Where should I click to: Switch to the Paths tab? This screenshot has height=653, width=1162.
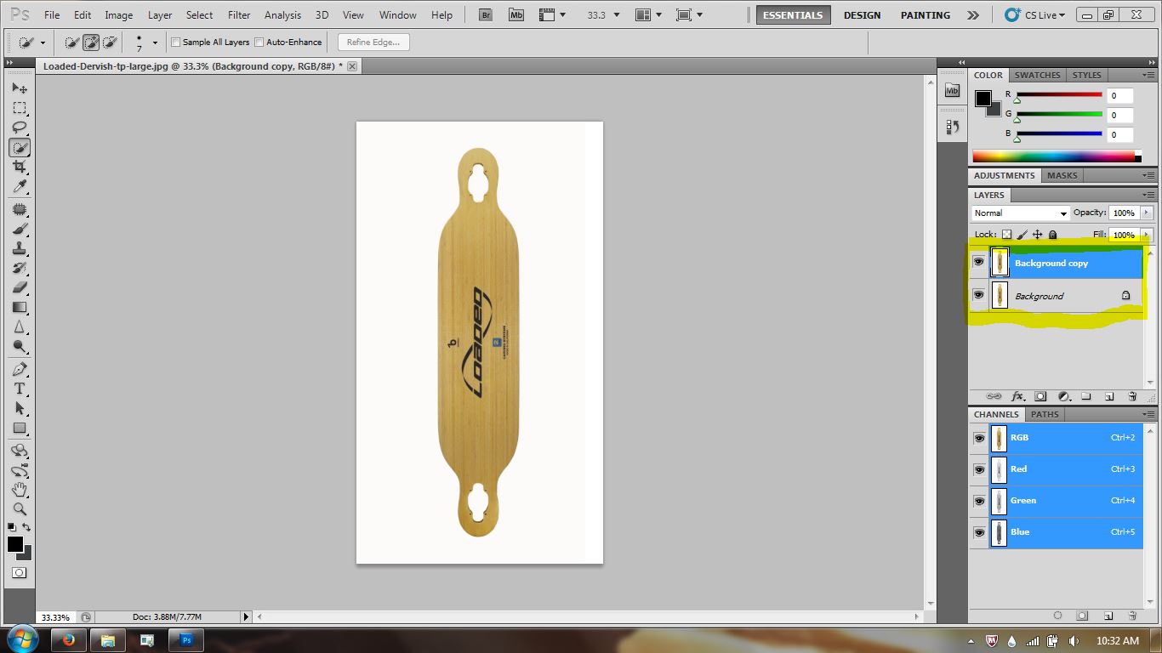click(x=1045, y=414)
